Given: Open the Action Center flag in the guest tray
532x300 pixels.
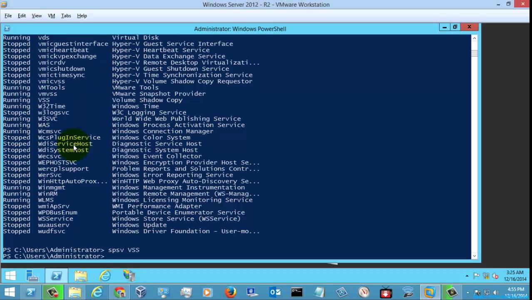Looking at the screenshot, I should pyautogui.click(x=477, y=276).
